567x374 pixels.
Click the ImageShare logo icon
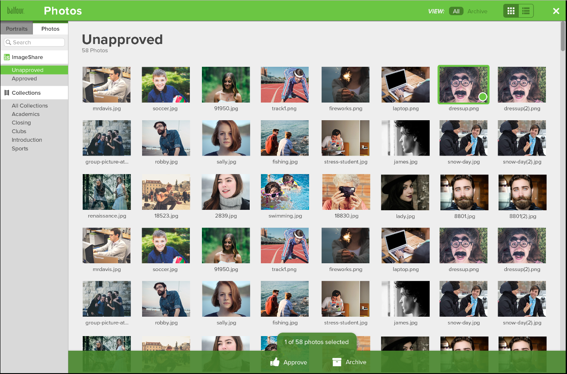[x=6, y=57]
